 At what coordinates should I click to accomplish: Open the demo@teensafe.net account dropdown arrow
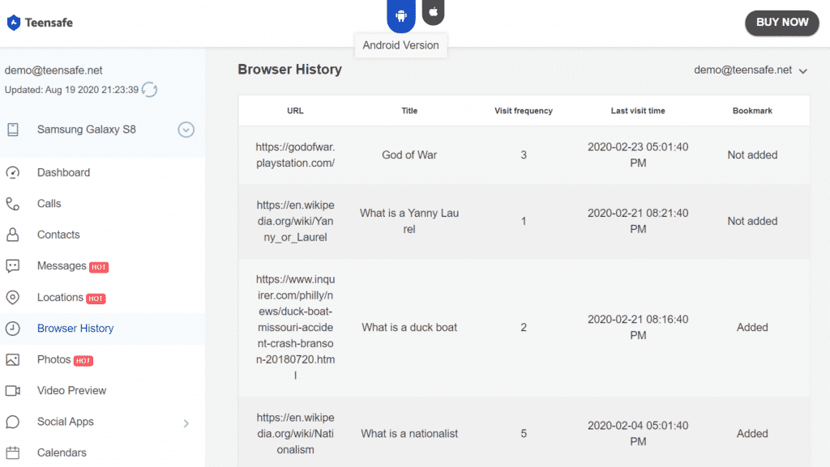click(802, 71)
